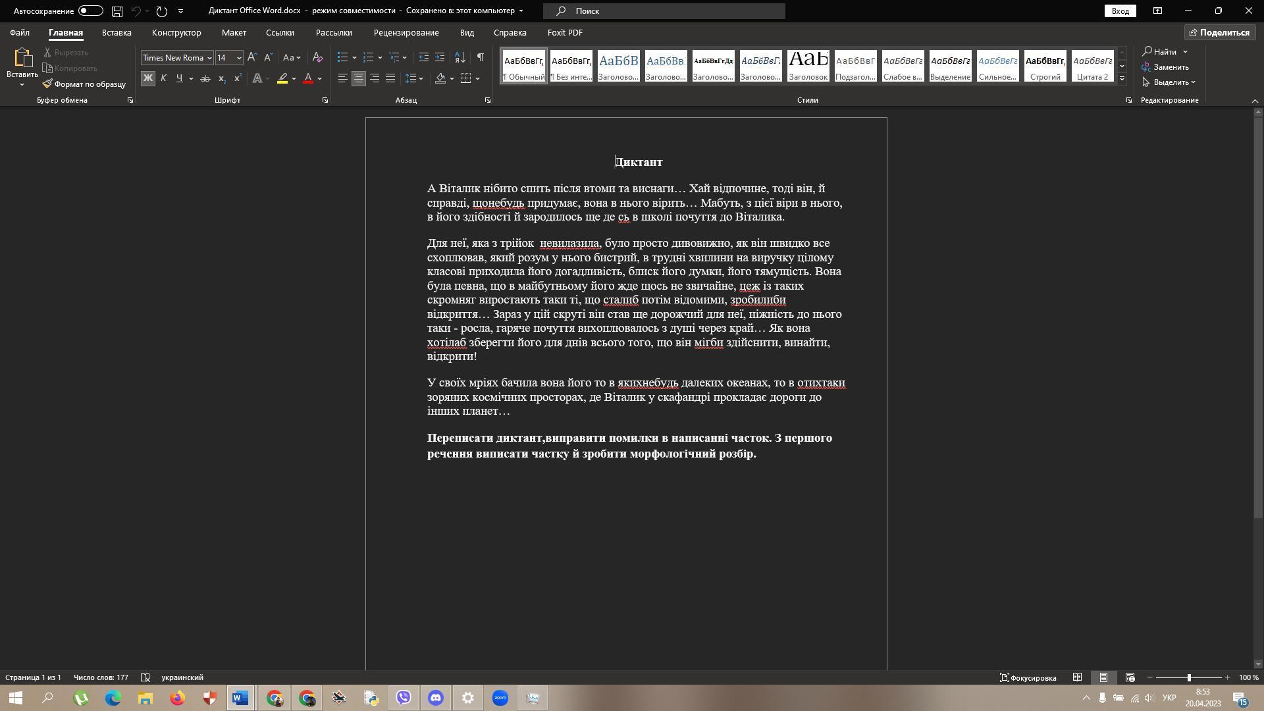Apply Justify text alignment
Viewport: 1264px width, 711px height.
[x=390, y=78]
